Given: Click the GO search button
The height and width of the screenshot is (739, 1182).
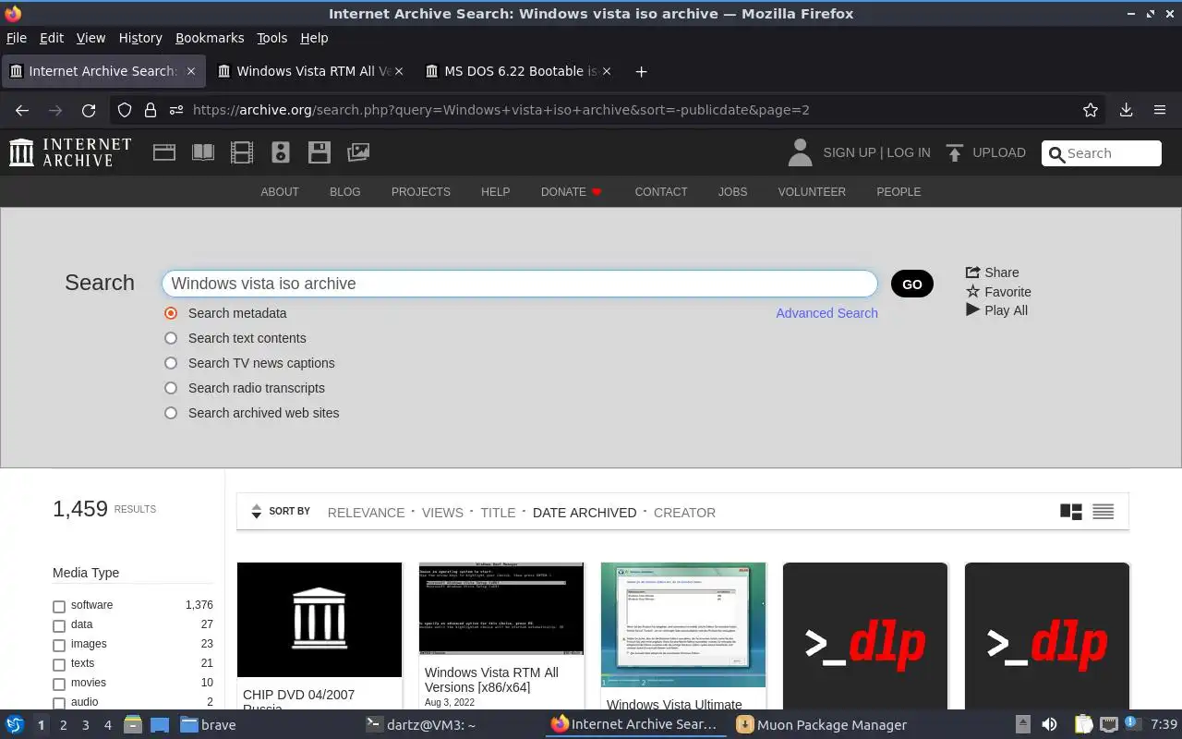Looking at the screenshot, I should click(x=912, y=284).
